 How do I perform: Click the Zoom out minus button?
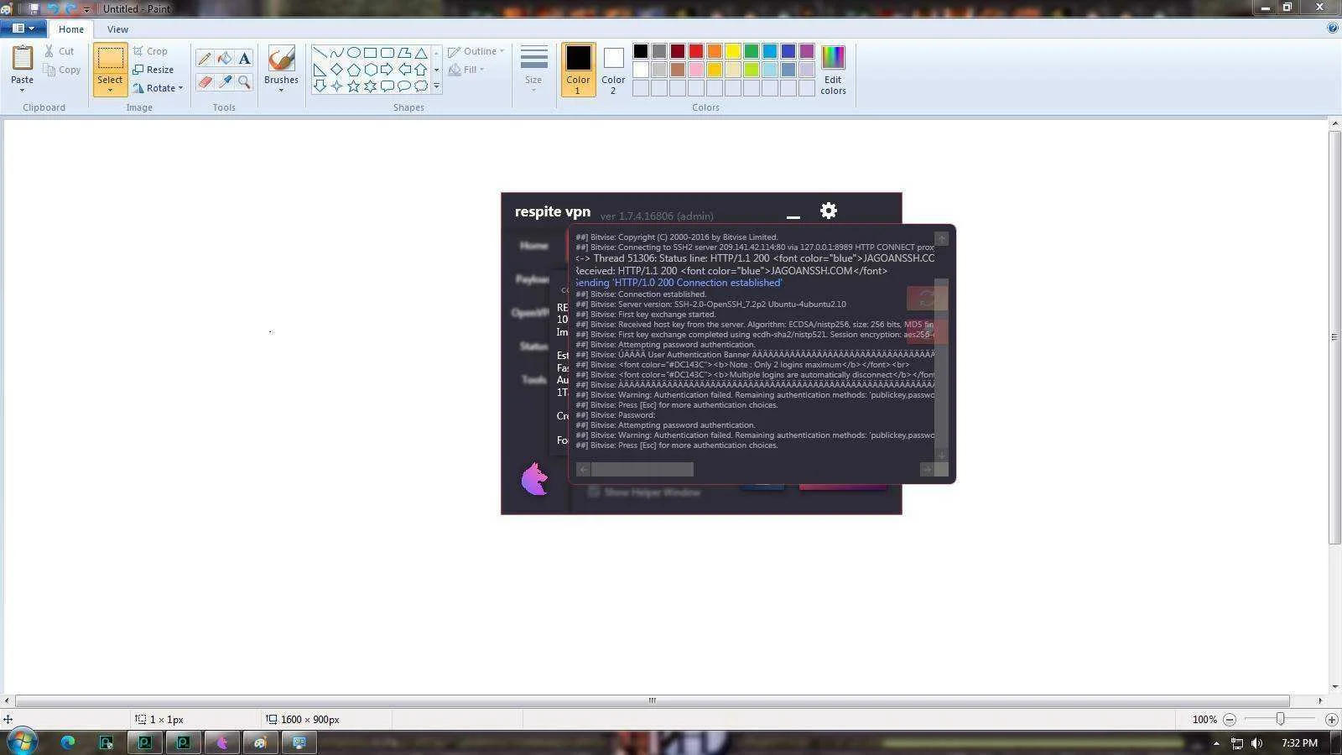coord(1230,720)
